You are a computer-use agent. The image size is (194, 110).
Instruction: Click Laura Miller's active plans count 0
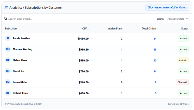[x=122, y=82]
